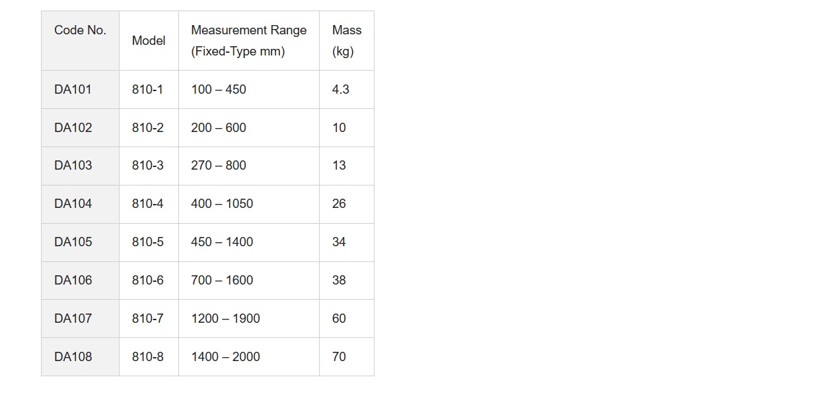This screenshot has height=402, width=821.
Task: Click the Code No. column header
Action: pyautogui.click(x=80, y=40)
